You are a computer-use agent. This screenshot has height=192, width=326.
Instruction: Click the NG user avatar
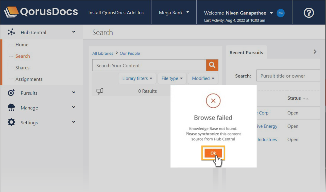coord(280,13)
